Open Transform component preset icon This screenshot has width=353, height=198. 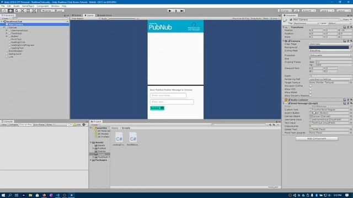348,27
